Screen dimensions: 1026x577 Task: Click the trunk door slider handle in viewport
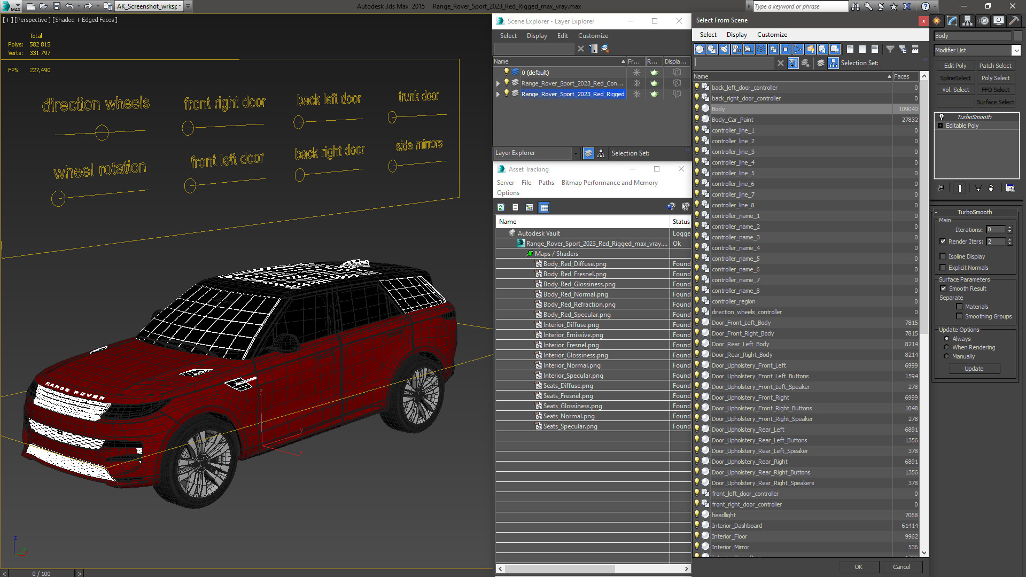point(392,117)
